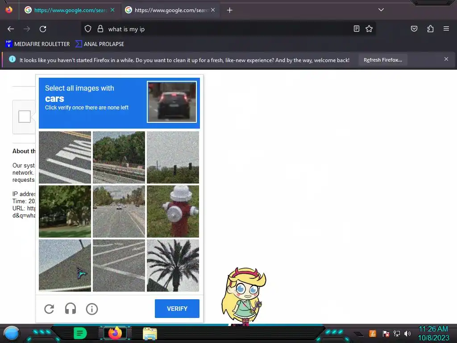Click the example car image in captcha header

pos(172,102)
